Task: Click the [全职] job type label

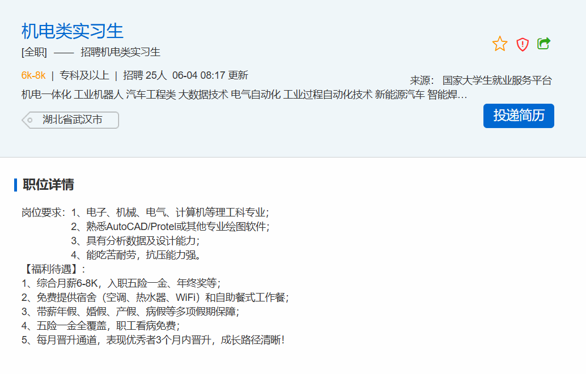Action: point(34,53)
